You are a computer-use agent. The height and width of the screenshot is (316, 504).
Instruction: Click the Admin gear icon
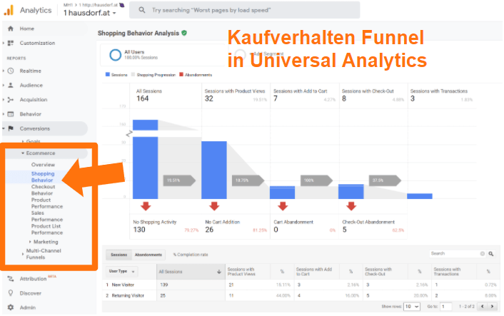point(11,307)
